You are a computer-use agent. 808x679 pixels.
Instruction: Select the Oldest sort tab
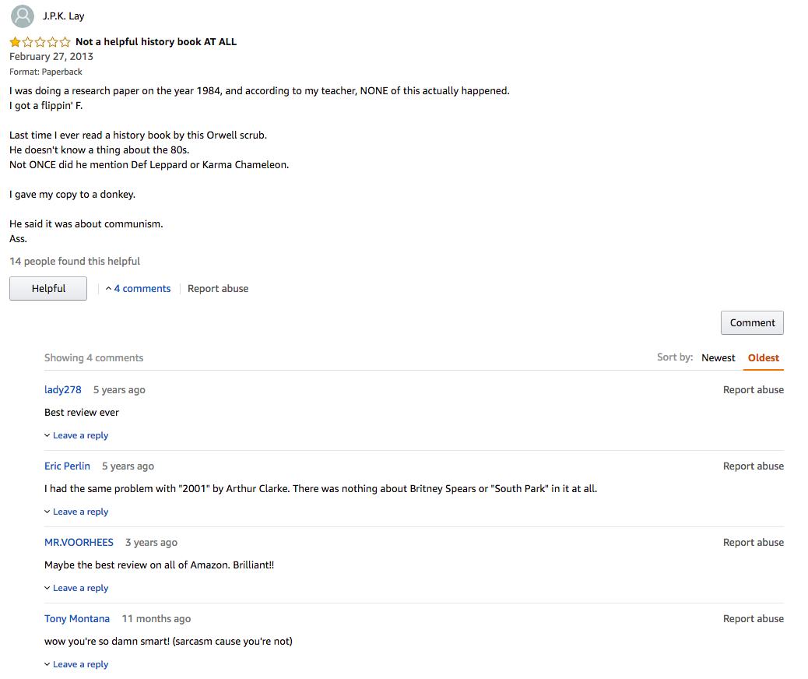tap(763, 358)
